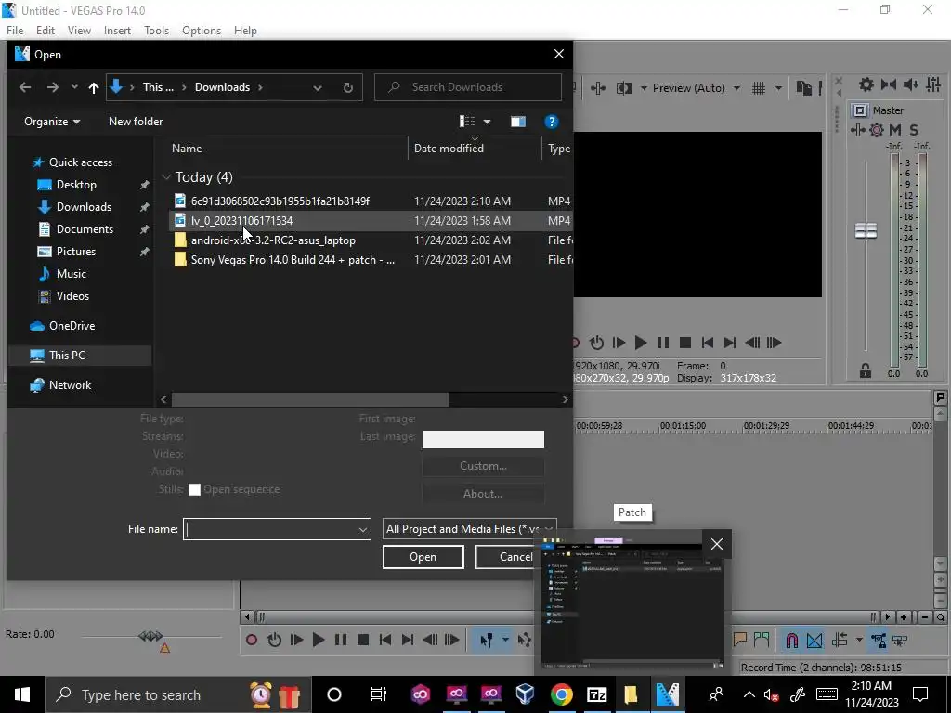Open the File name combo box dropdown
Viewport: 951px width, 713px height.
tap(363, 530)
